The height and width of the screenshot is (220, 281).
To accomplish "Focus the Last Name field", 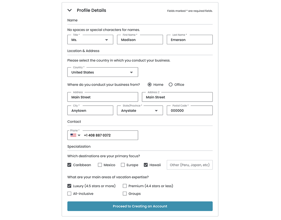I will (190, 40).
